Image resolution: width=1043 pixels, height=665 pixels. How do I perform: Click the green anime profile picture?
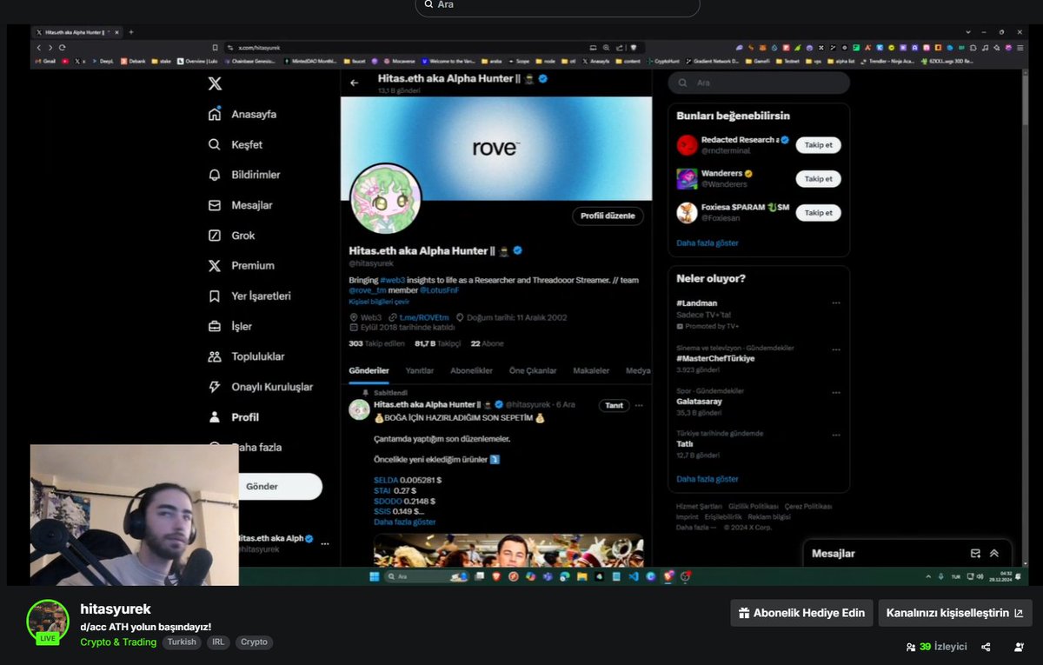[x=385, y=198]
